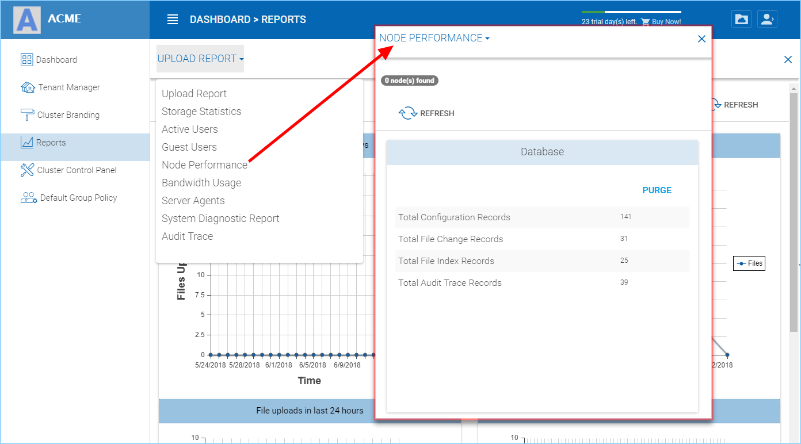Viewport: 801px width, 444px height.
Task: Click the Reports chart icon
Action: [x=27, y=143]
